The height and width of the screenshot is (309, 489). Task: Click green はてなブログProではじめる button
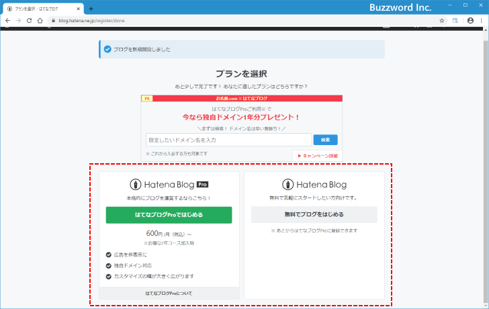click(169, 215)
